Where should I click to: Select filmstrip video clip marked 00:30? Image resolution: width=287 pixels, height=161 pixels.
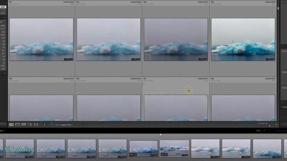pos(174,148)
